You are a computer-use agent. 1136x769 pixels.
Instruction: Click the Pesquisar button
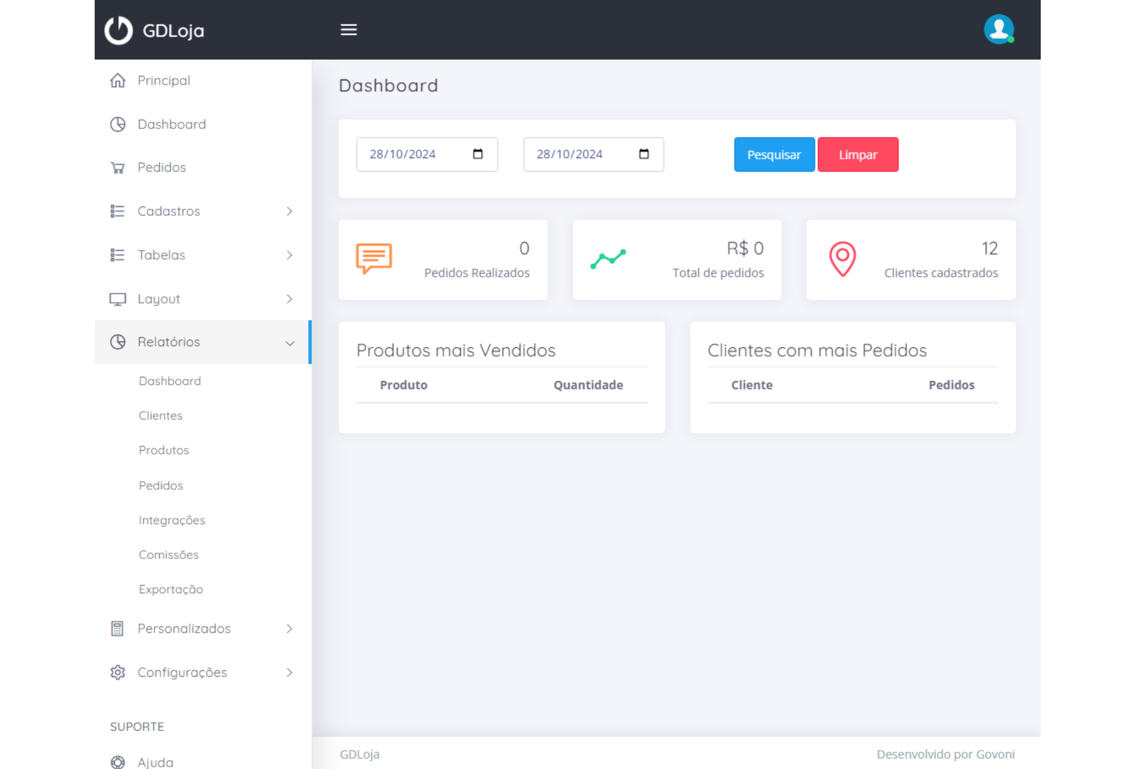click(774, 154)
